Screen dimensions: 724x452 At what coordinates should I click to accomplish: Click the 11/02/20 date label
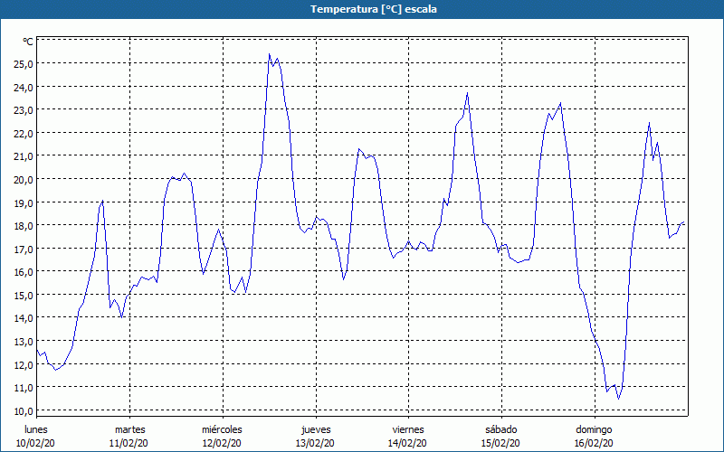[129, 443]
